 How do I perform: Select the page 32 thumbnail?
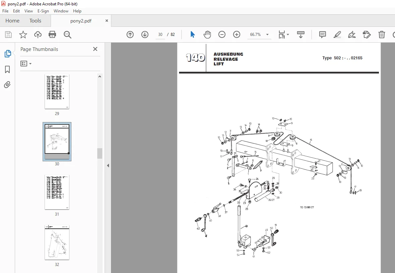tap(57, 242)
